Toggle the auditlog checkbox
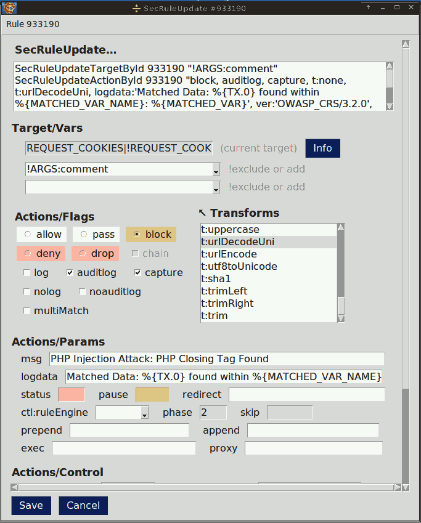Image resolution: width=421 pixels, height=523 pixels. coord(70,273)
